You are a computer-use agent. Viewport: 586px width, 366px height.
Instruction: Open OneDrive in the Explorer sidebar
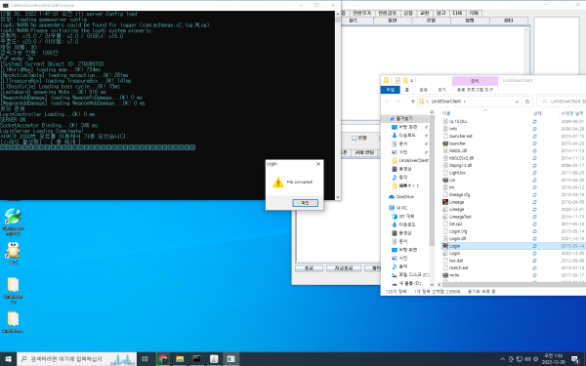pos(404,197)
